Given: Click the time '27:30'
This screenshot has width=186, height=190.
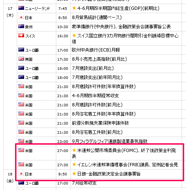Looking at the screenshot, I should pyautogui.click(x=62, y=165).
